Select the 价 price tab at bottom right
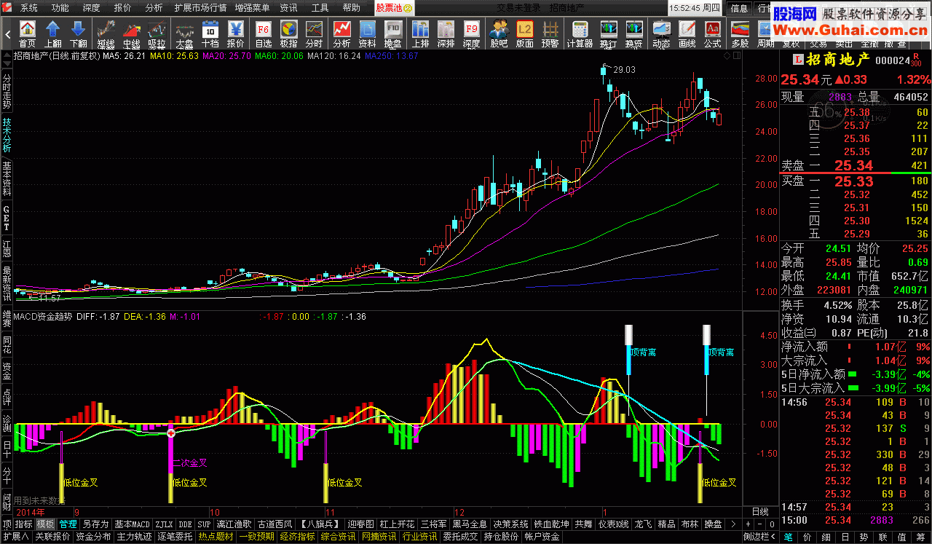This screenshot has height=544, width=932. tap(806, 537)
